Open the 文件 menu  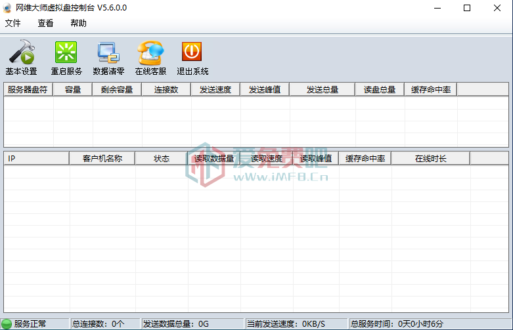click(12, 23)
